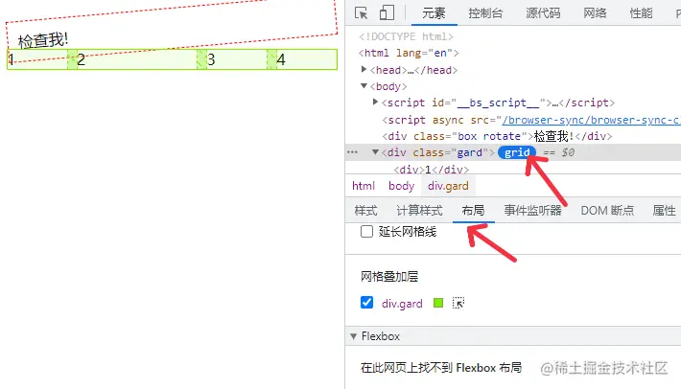This screenshot has width=681, height=389.
Task: Collapse the Flexbox section
Action: 354,336
